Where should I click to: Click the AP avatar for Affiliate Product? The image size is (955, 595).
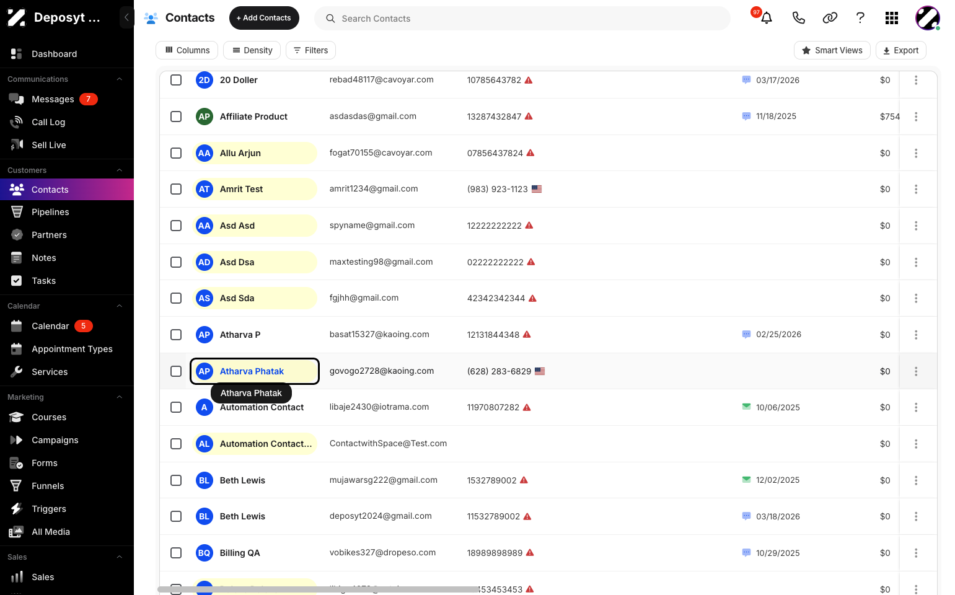[x=205, y=117]
